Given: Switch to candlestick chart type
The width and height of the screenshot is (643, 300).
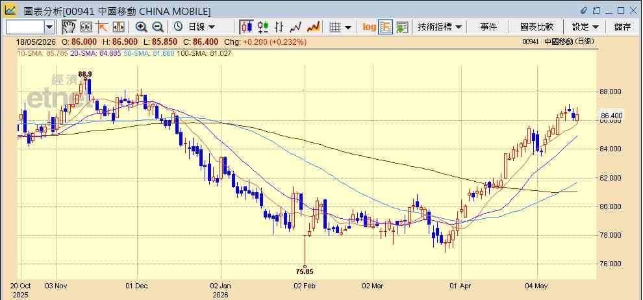Looking at the screenshot, I should (246, 27).
